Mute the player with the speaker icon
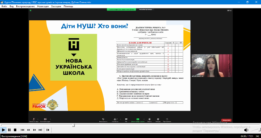The width and height of the screenshot is (261, 138). pyautogui.click(x=246, y=130)
